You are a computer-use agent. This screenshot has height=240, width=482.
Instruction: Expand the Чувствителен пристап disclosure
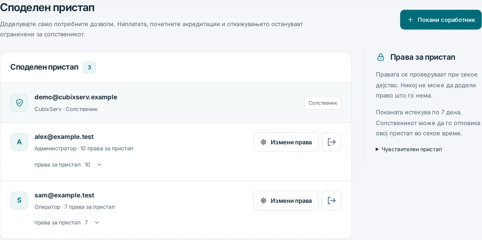click(409, 149)
